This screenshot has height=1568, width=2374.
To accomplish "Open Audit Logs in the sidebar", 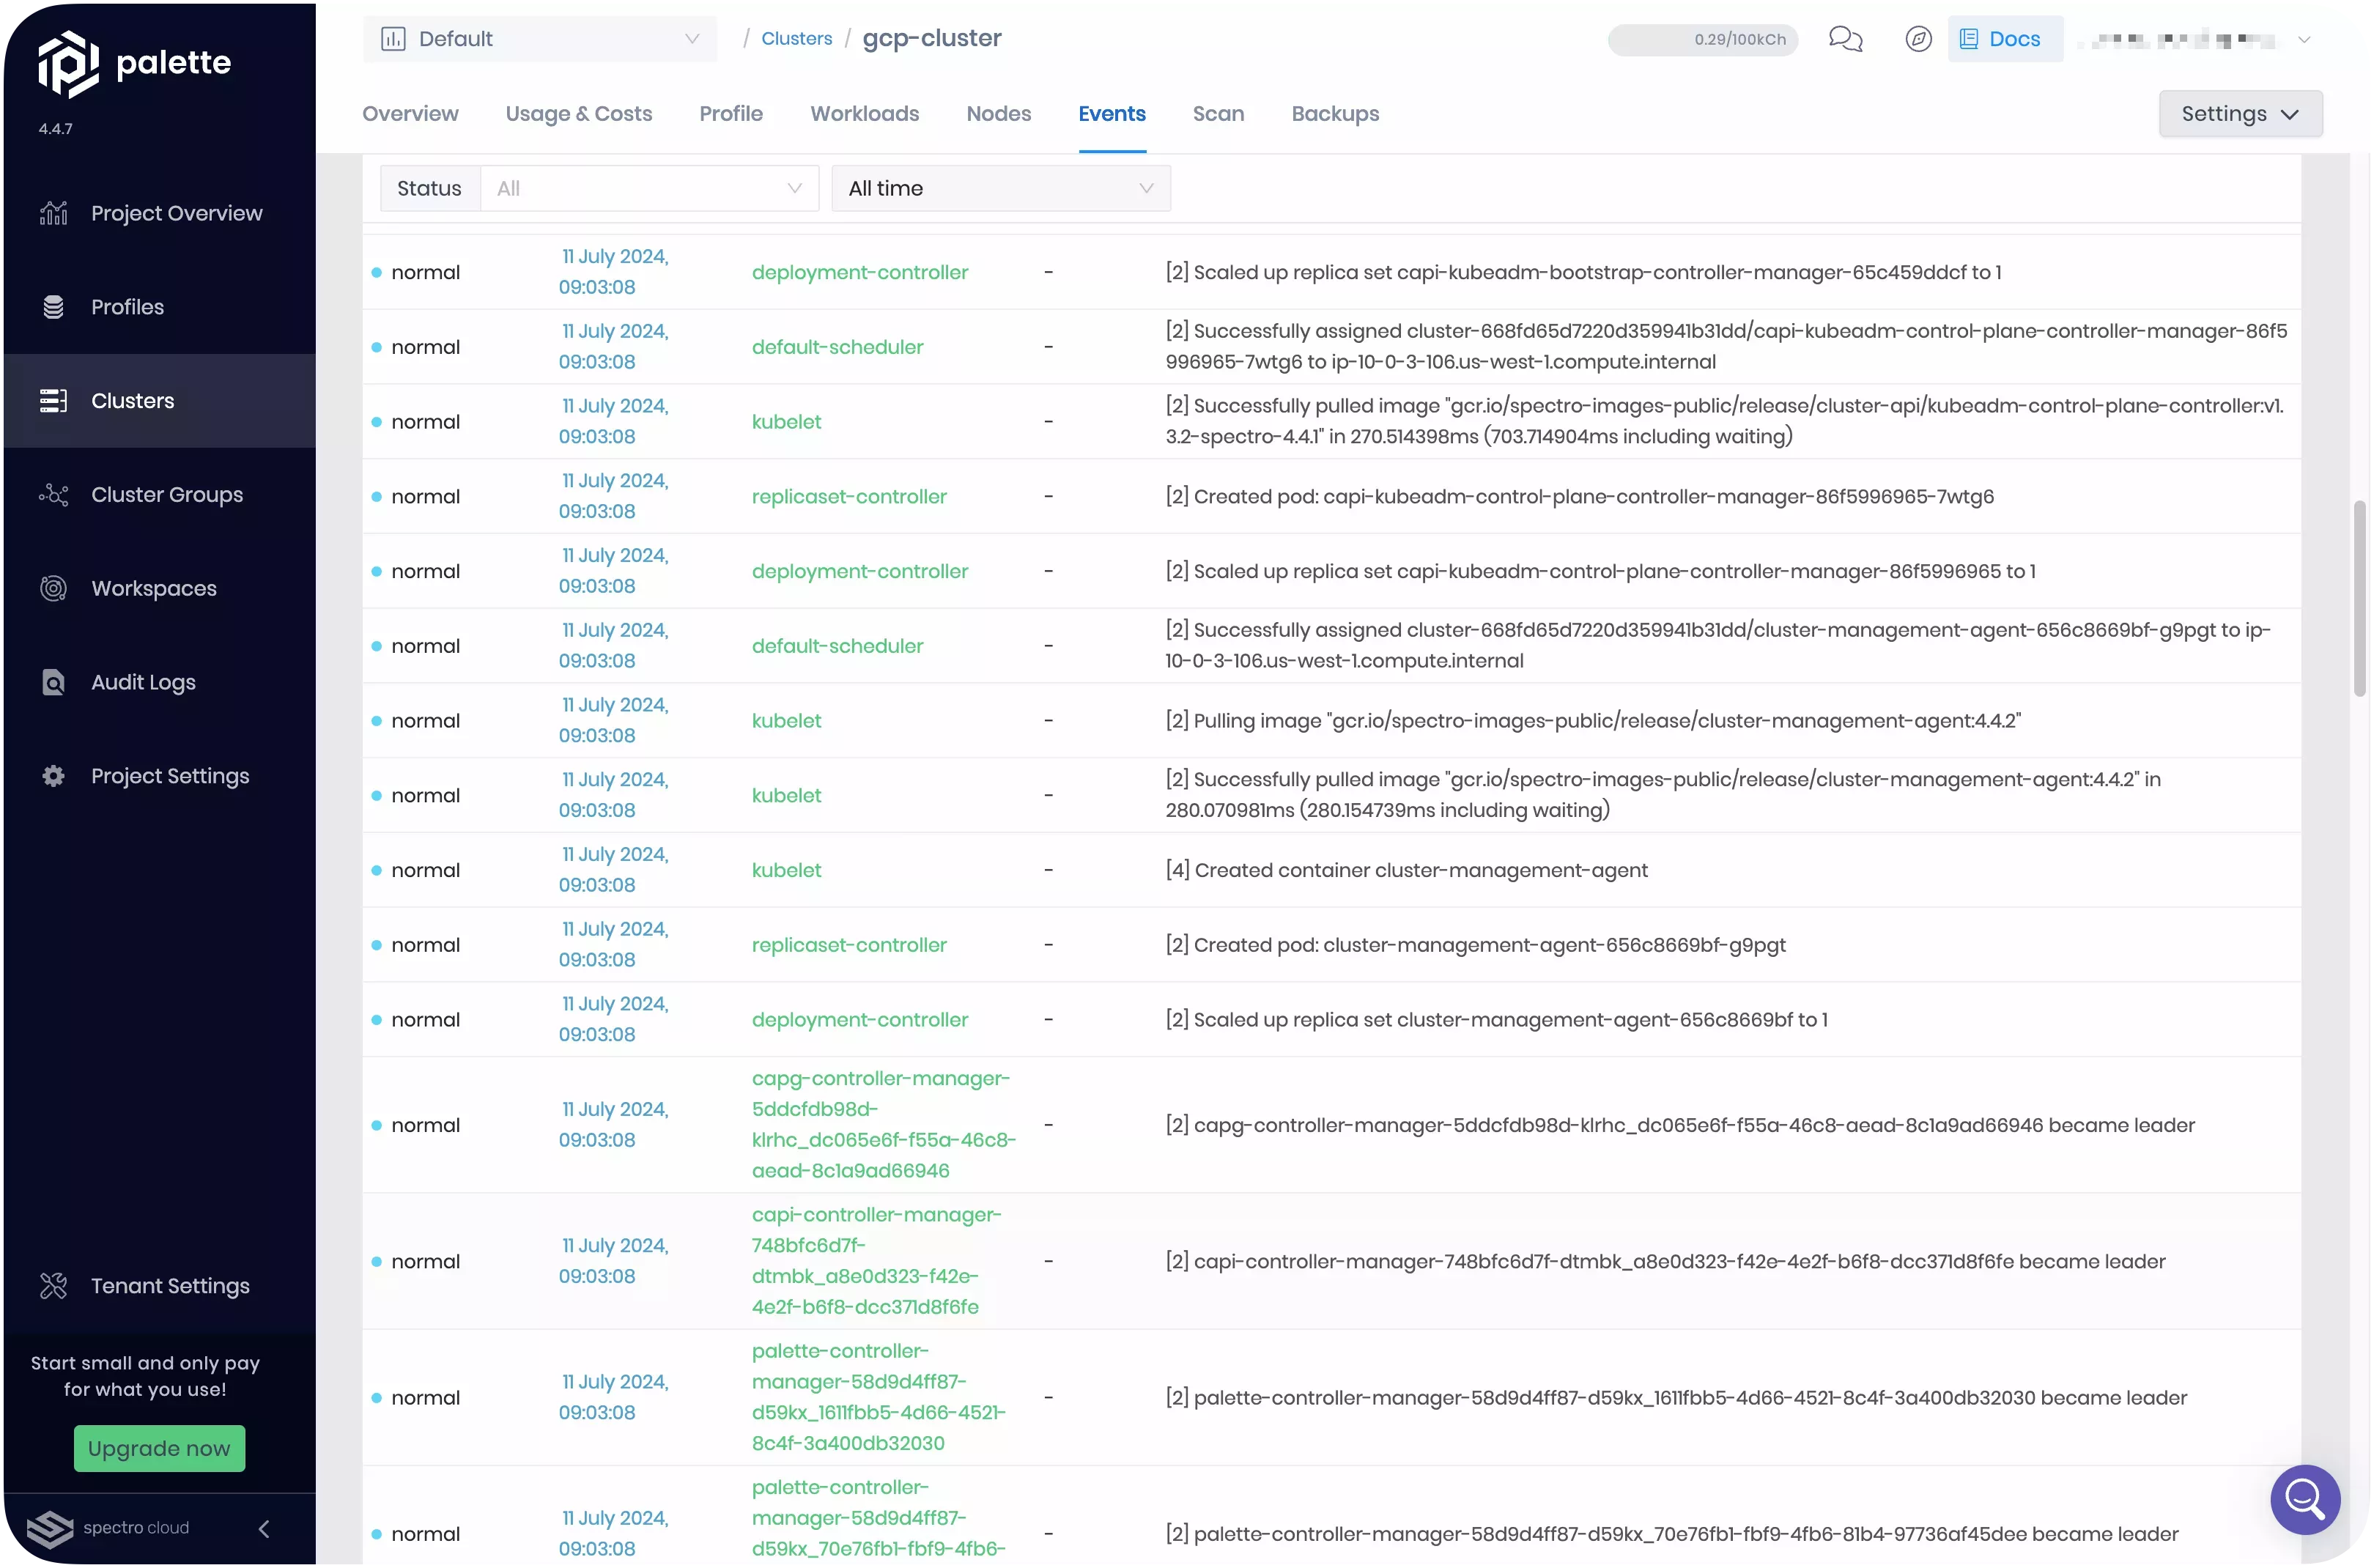I will pyautogui.click(x=143, y=682).
